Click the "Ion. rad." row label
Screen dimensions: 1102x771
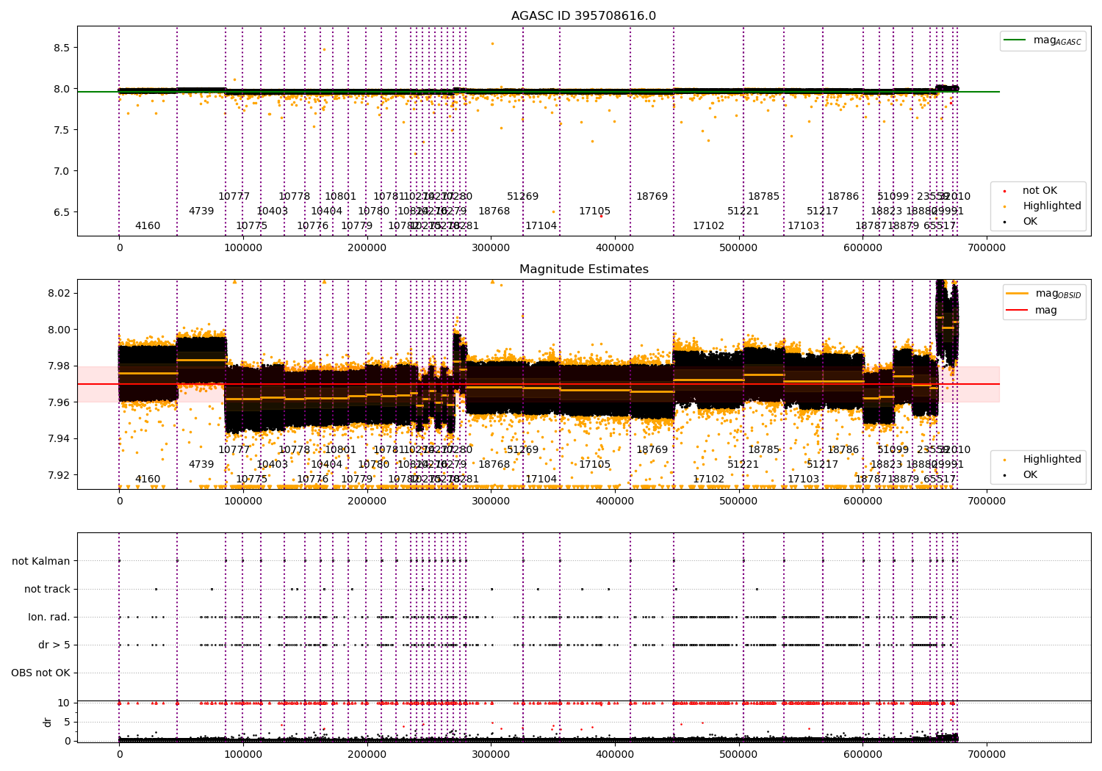pyautogui.click(x=49, y=617)
